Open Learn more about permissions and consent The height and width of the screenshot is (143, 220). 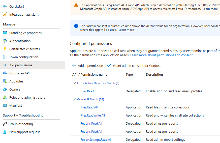pos(161,55)
